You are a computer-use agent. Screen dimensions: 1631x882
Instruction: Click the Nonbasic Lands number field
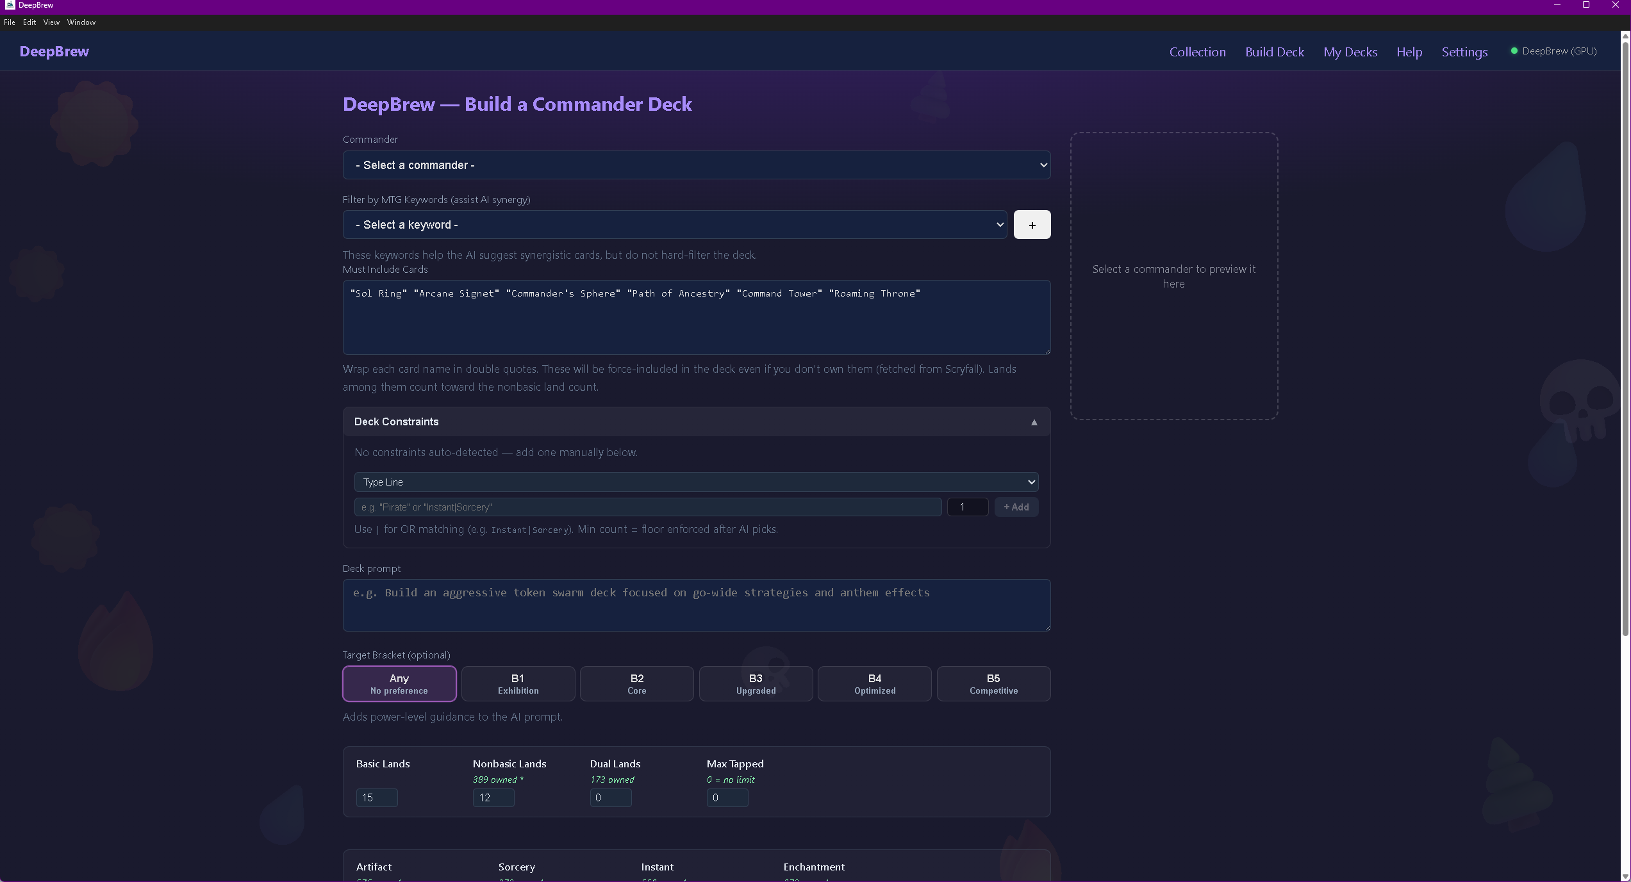[493, 797]
